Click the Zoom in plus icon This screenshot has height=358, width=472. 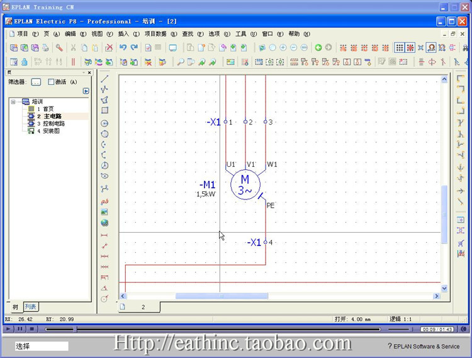(x=283, y=48)
